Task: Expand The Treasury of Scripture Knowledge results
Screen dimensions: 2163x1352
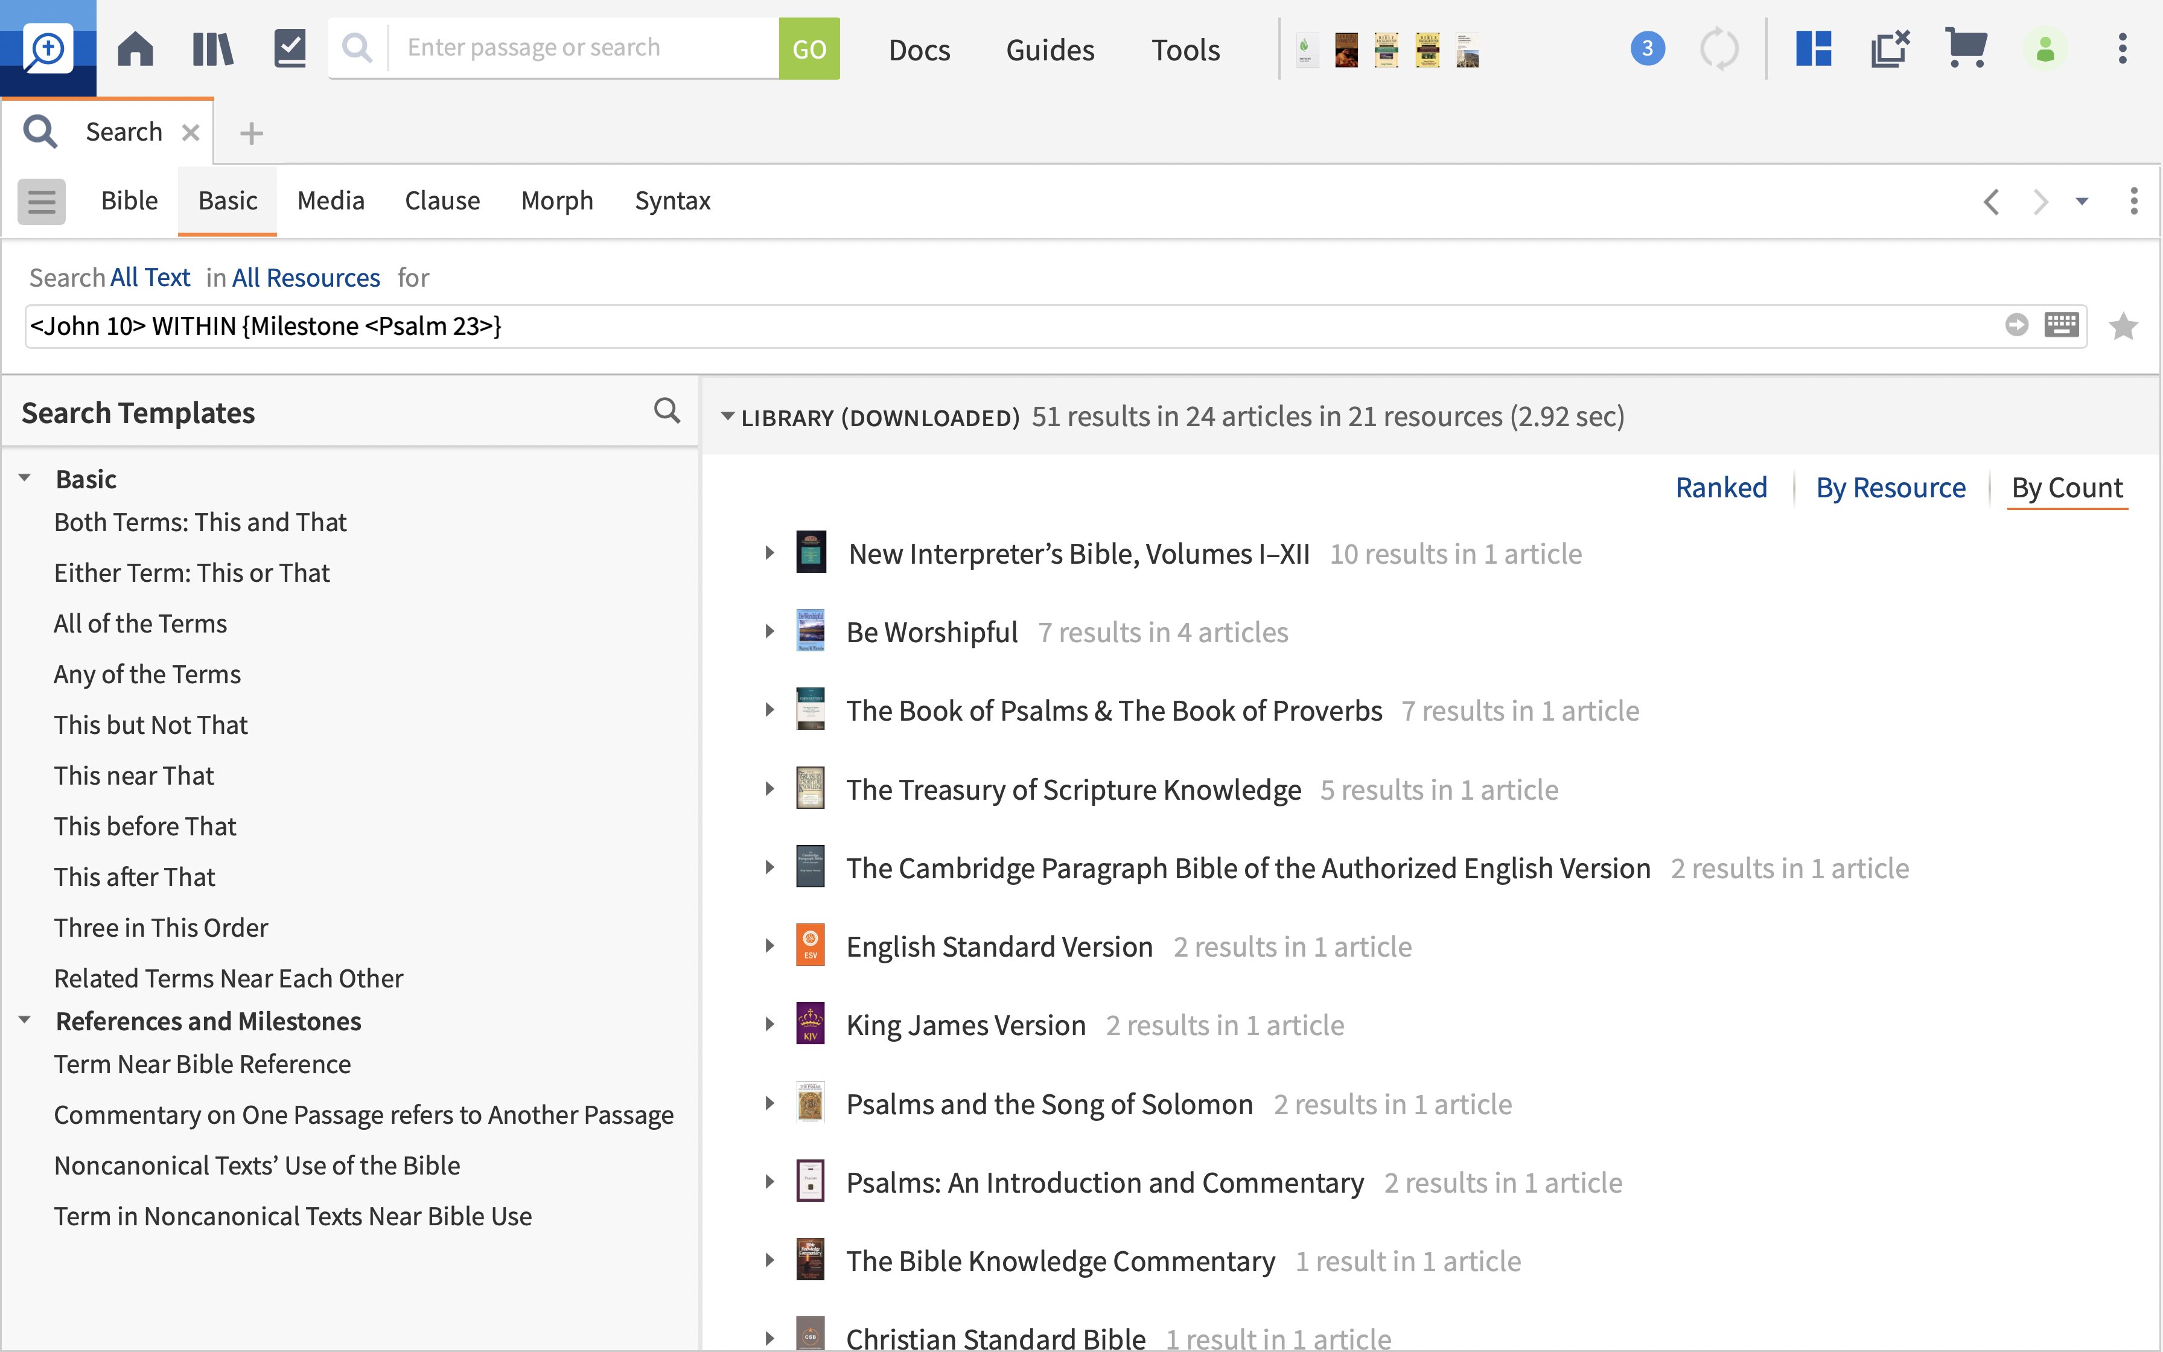Action: pyautogui.click(x=769, y=789)
